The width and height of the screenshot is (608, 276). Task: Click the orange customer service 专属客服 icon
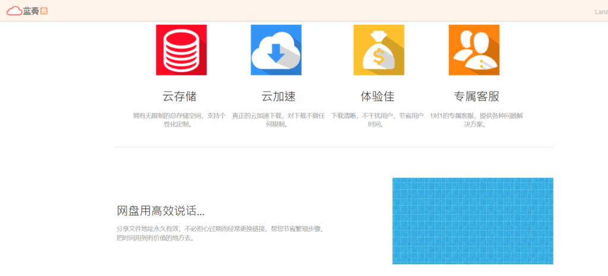click(x=474, y=50)
